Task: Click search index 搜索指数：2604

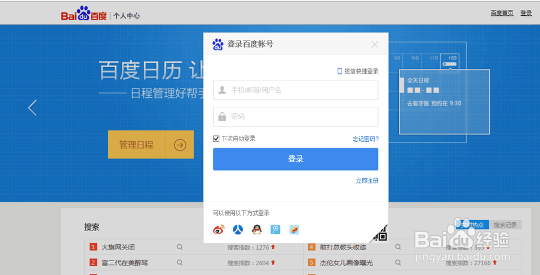Action: (248, 263)
